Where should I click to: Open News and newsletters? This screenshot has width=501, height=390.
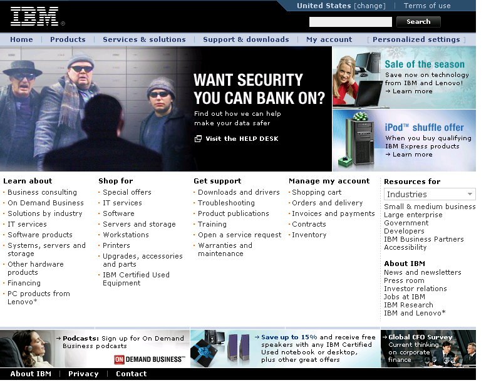[x=422, y=272]
